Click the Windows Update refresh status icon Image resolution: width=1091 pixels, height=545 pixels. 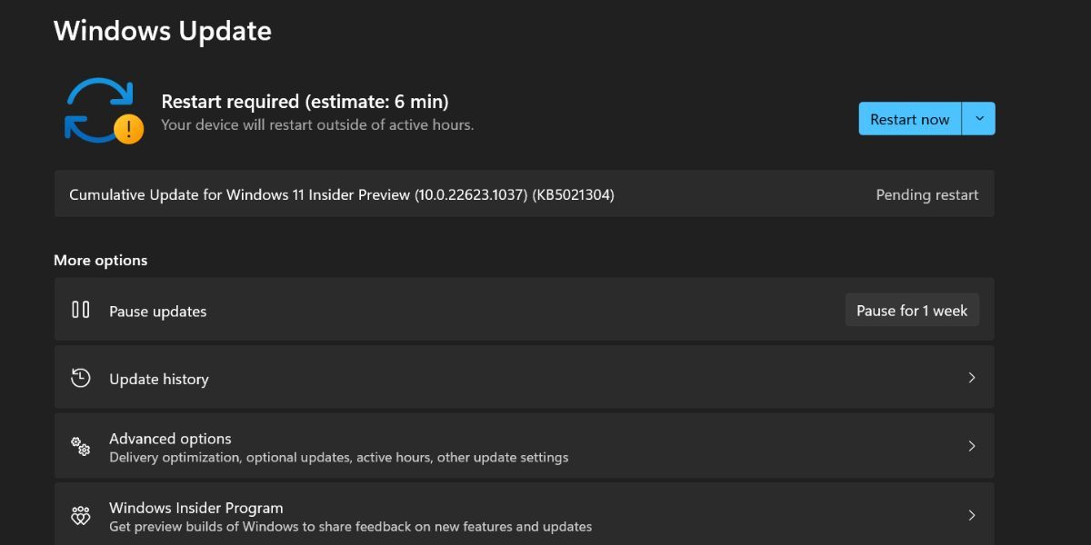(98, 109)
